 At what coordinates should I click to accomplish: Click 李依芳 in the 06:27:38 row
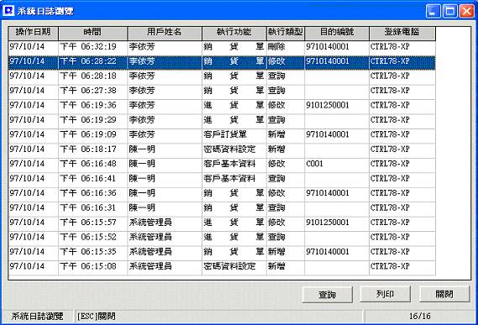142,91
